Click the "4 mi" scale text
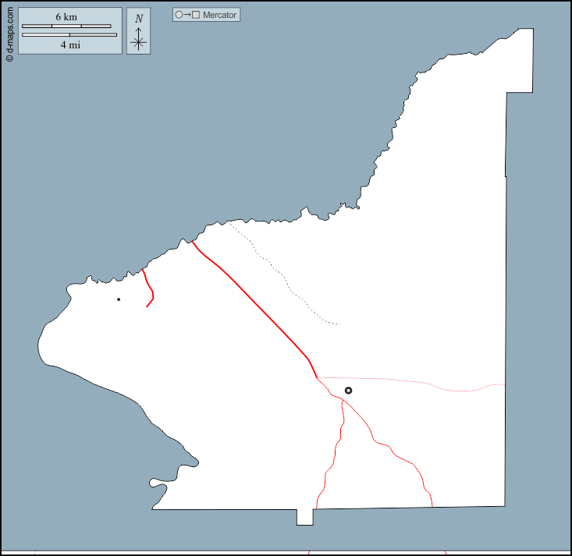572x556 pixels. coord(69,44)
